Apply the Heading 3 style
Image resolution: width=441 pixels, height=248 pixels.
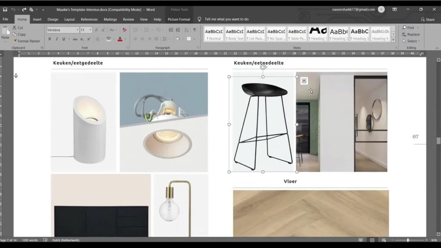359,34
